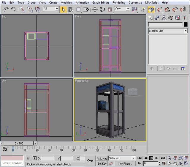Open the Motion command panel tab
The height and width of the screenshot is (167, 190).
coord(171,18)
